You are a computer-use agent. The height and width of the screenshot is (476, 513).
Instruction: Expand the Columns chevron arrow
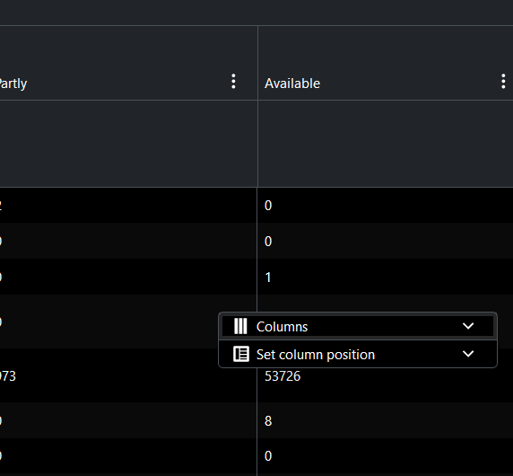coord(468,326)
